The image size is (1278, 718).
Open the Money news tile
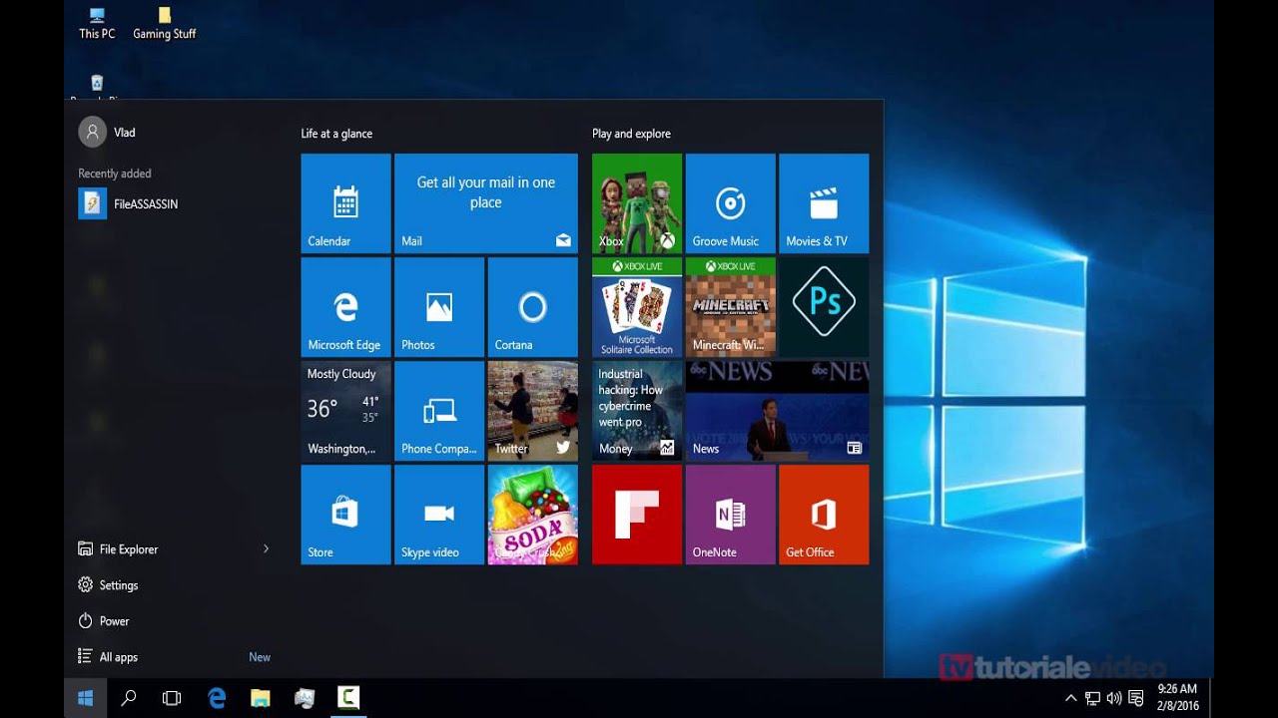(x=637, y=411)
